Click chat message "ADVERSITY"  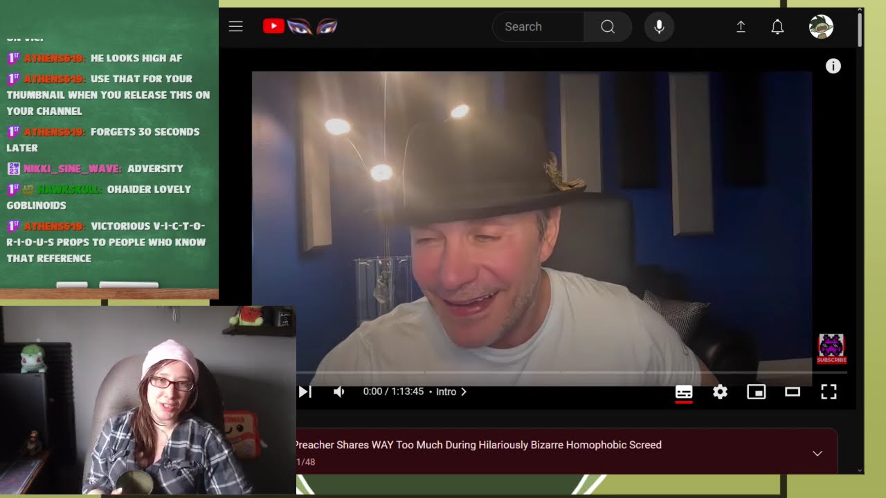tap(155, 169)
